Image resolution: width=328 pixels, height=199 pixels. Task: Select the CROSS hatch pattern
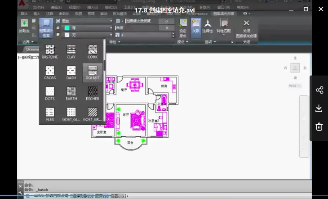(x=50, y=72)
